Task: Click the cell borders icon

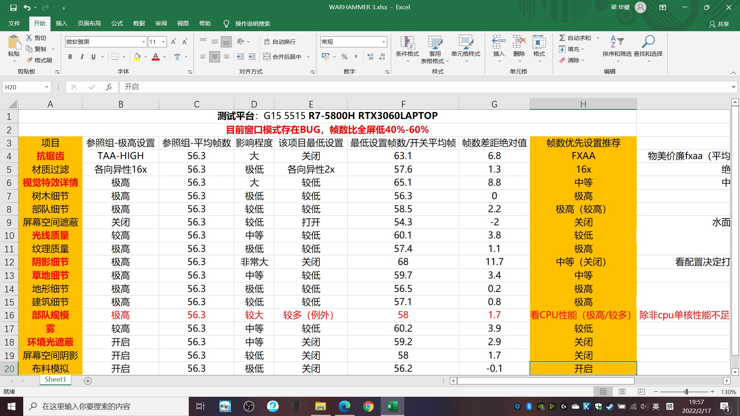Action: pyautogui.click(x=115, y=57)
